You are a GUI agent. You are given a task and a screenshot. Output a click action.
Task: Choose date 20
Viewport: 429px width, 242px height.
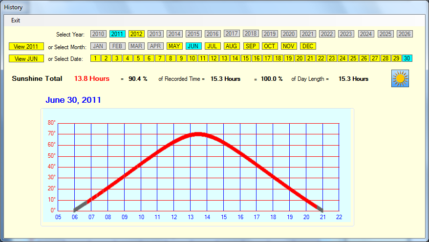click(300, 58)
